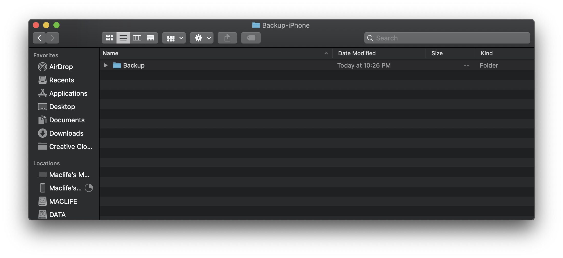The image size is (563, 258).
Task: Select AirDrop in the sidebar
Action: point(61,67)
